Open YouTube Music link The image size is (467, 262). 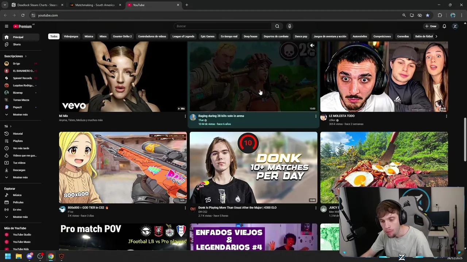point(22,242)
